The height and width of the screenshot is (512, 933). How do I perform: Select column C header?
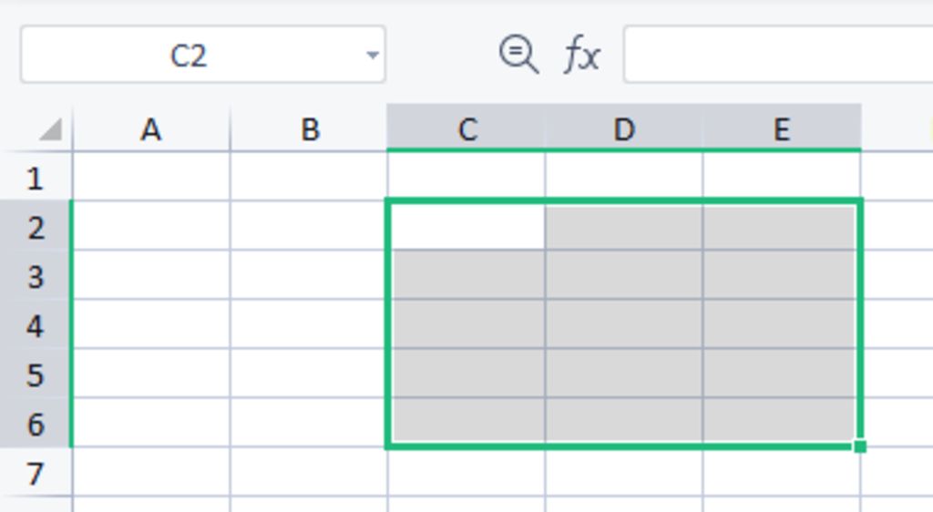point(466,130)
